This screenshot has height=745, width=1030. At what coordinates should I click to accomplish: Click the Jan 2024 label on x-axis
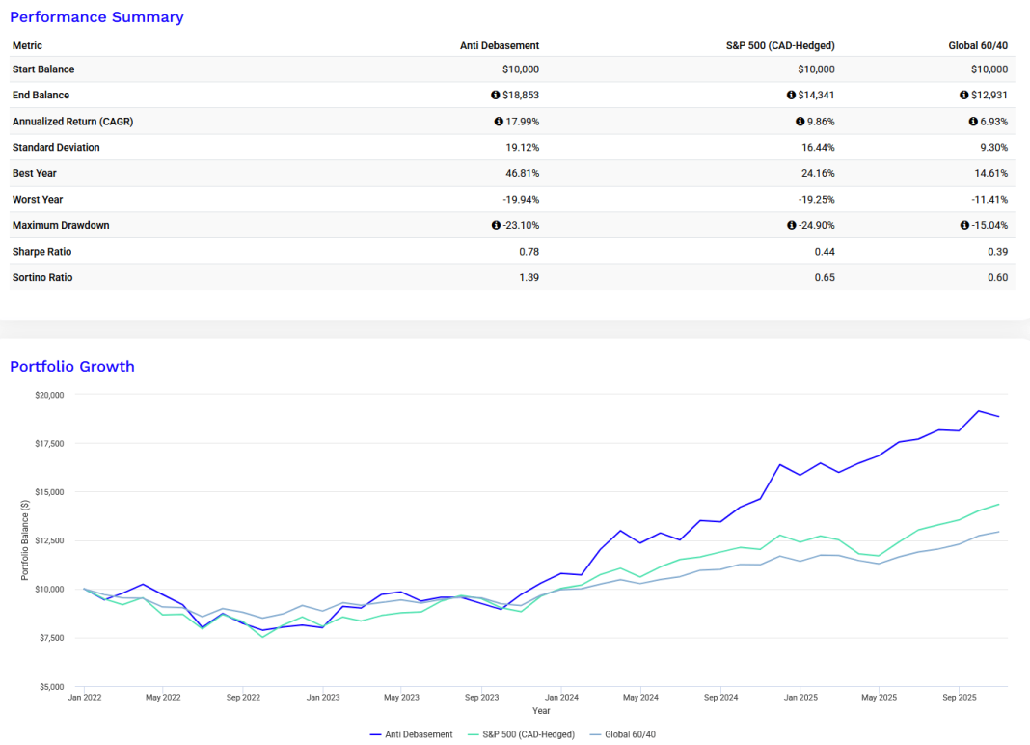pos(561,697)
